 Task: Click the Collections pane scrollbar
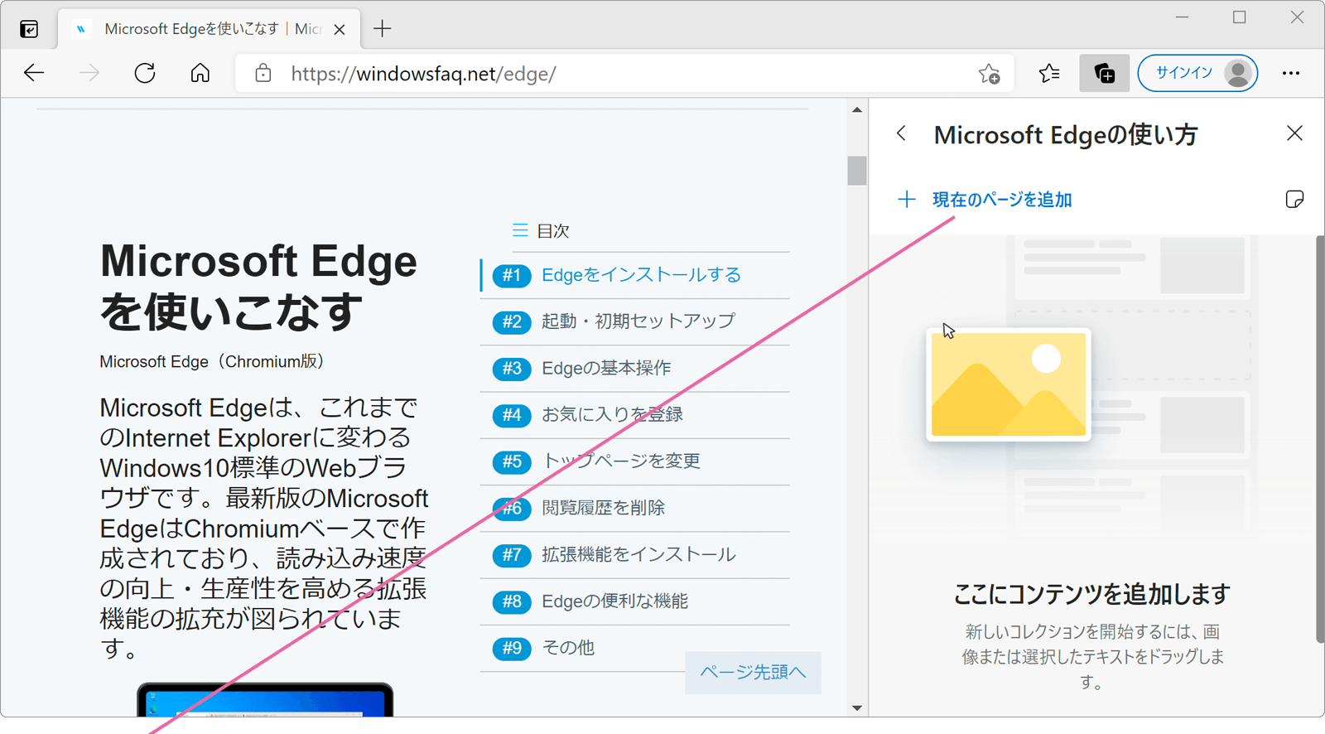pyautogui.click(x=1320, y=439)
